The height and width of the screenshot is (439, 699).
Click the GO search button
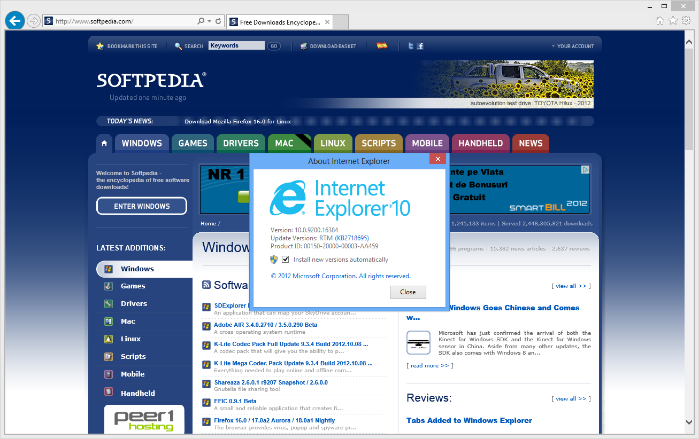click(274, 46)
